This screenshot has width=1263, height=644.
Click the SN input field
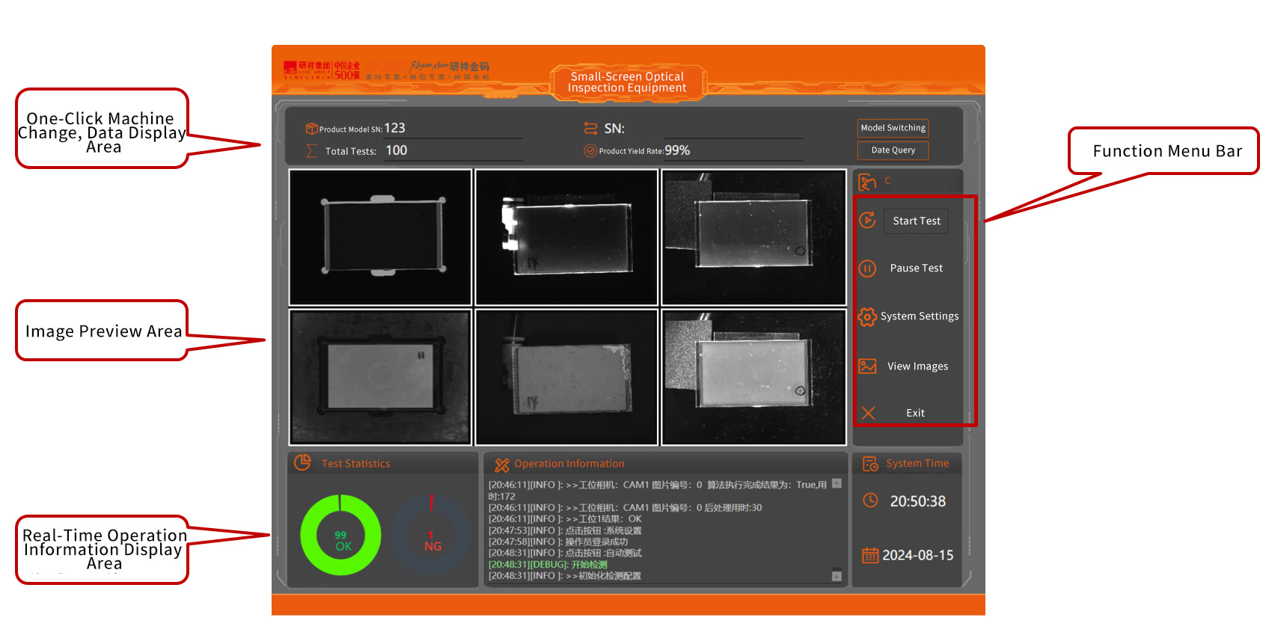[715, 129]
